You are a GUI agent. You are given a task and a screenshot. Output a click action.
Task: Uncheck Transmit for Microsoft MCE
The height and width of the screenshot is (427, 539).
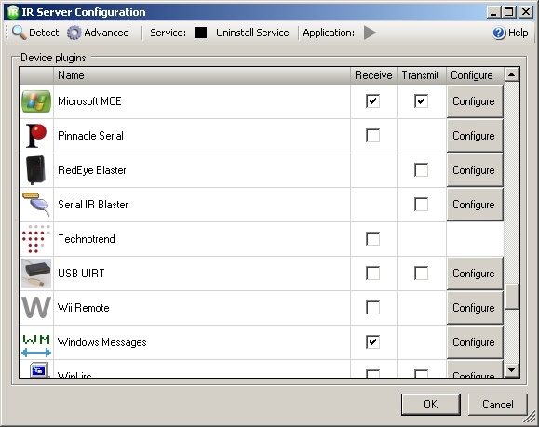click(x=421, y=101)
